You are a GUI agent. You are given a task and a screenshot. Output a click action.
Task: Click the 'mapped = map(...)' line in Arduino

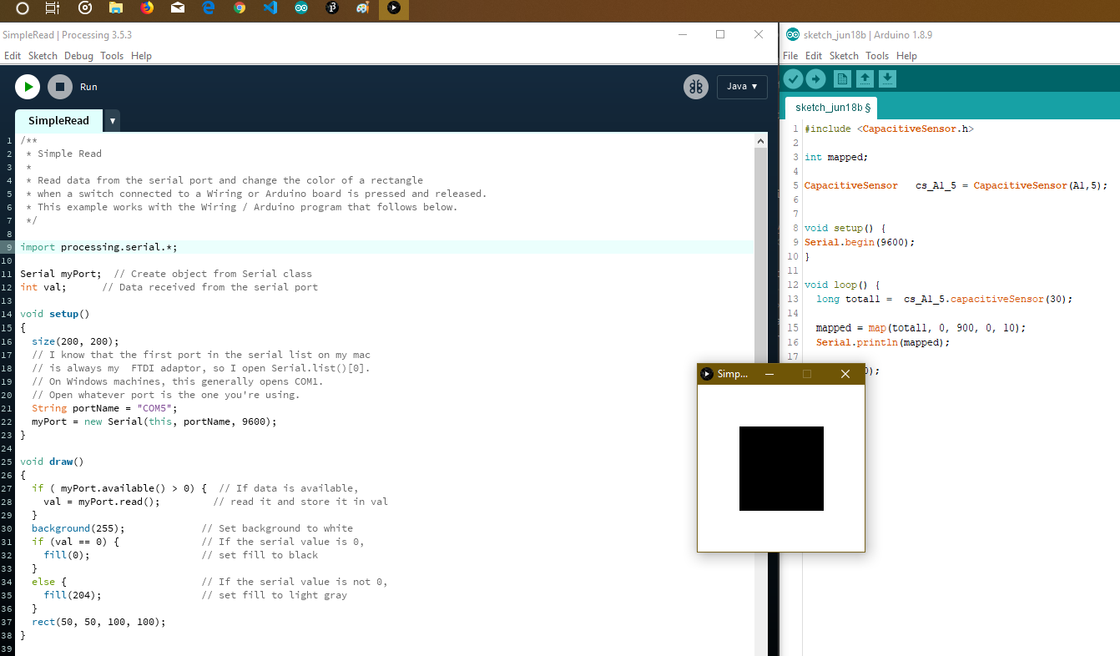coord(921,328)
